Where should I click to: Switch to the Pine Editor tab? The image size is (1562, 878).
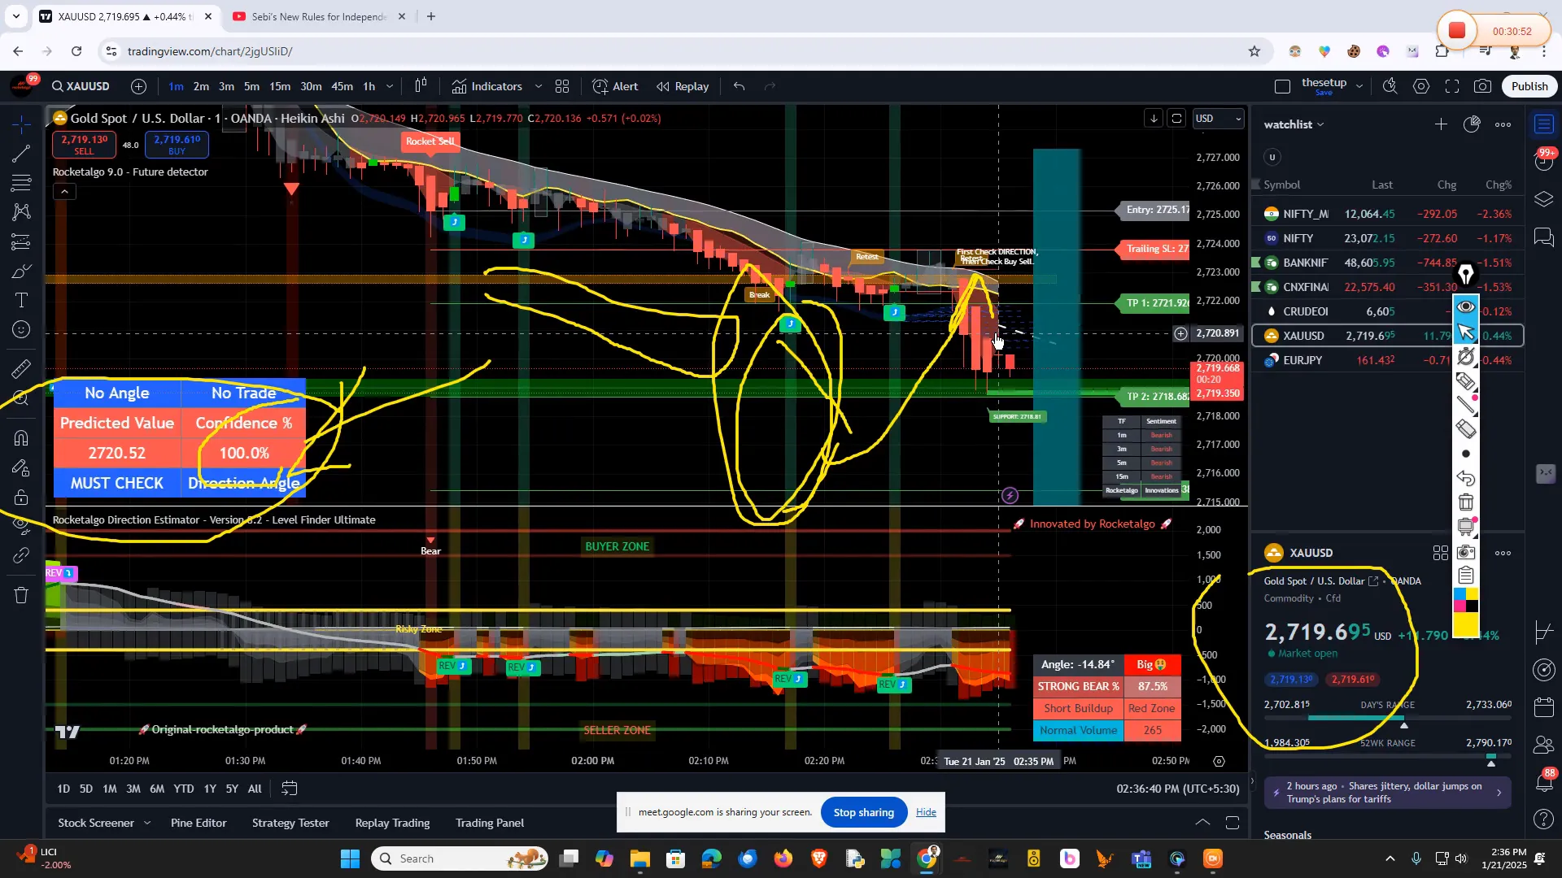pos(199,823)
